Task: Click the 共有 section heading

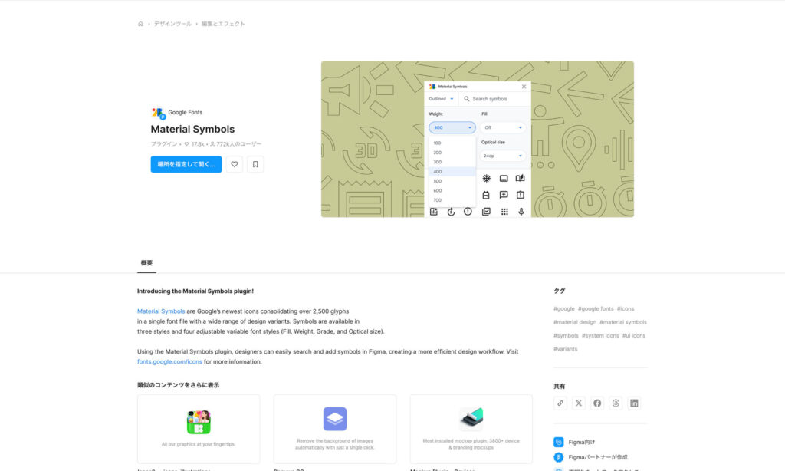Action: [559, 387]
